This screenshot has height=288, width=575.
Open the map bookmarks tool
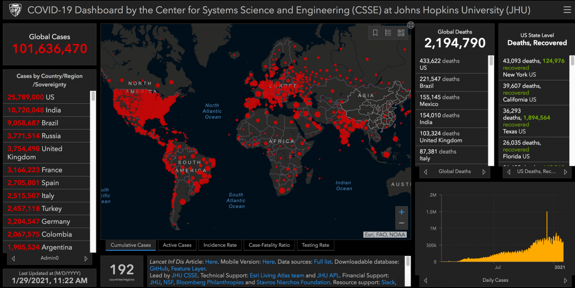375,33
